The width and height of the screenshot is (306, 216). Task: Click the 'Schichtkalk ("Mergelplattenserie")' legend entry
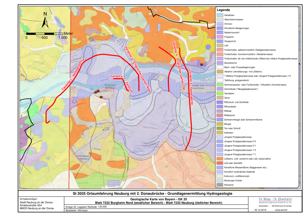241,89
